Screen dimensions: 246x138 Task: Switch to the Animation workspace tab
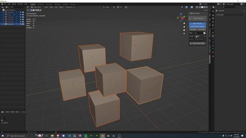tap(49, 4)
